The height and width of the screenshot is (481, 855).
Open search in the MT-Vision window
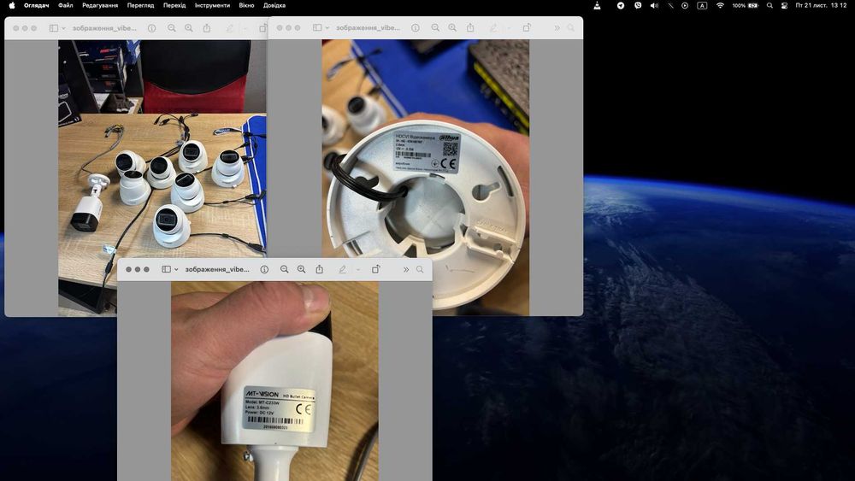click(x=420, y=269)
